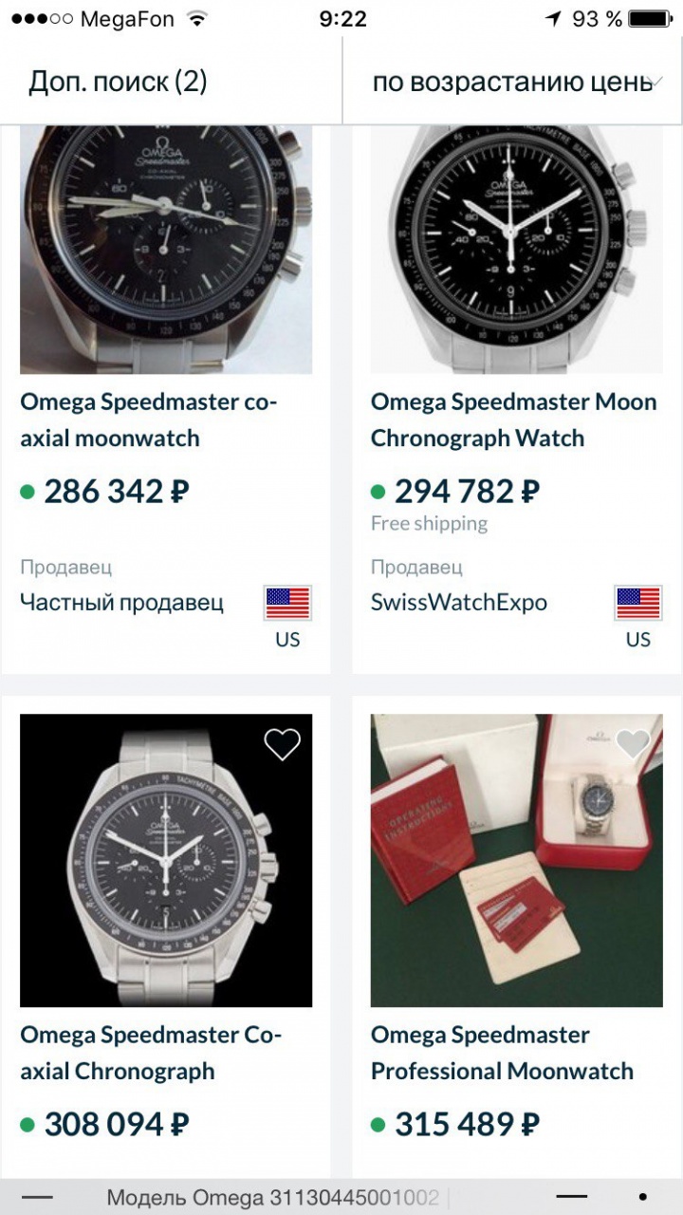
Task: Tap green dot next to 308 094 ₽
Action: point(28,1125)
